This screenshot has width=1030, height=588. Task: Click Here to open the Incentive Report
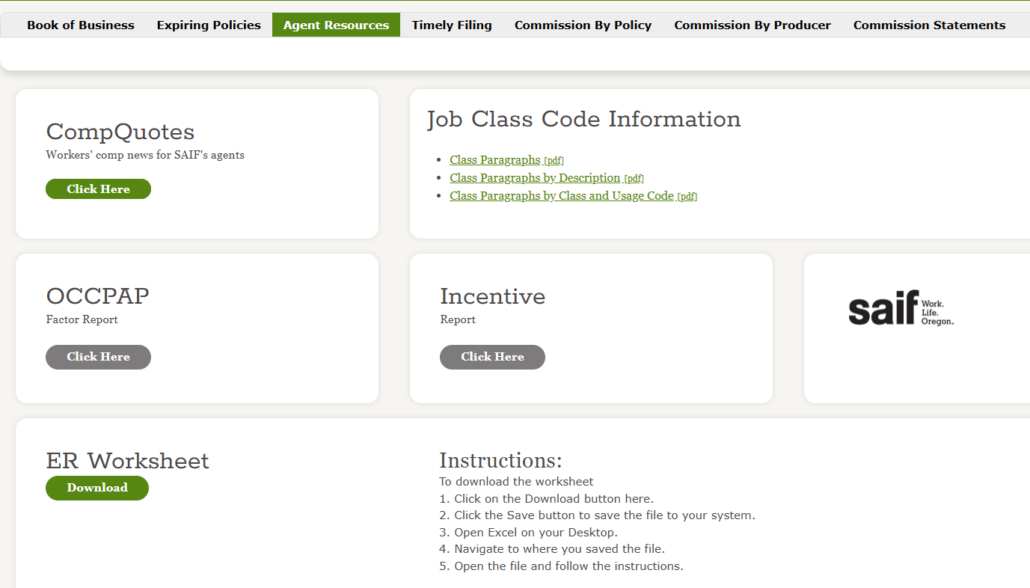tap(492, 357)
